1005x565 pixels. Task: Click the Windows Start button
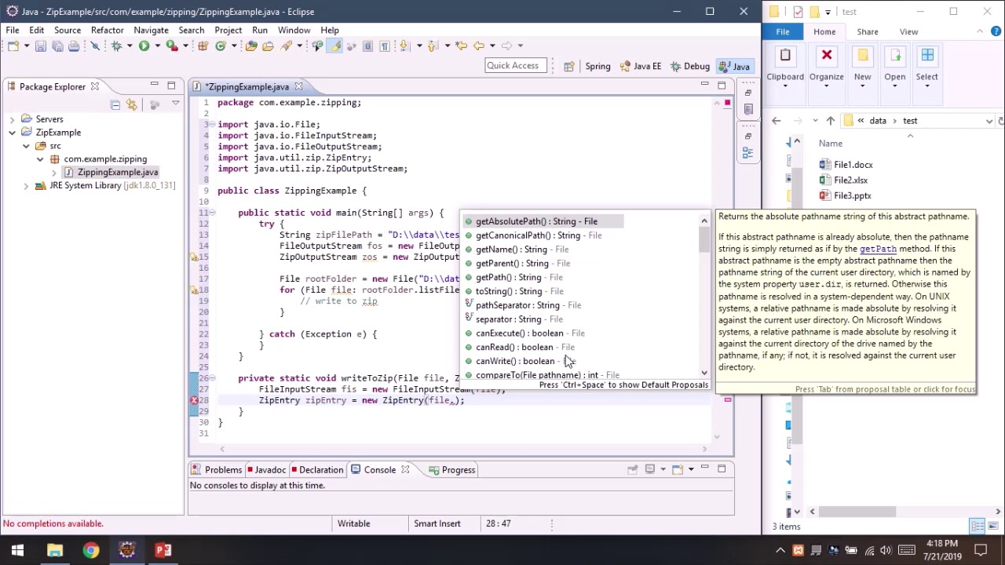pos(17,550)
